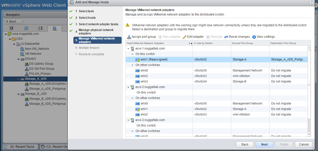This screenshot has width=318, height=151.
Task: Click the Edit adapter pencil icon
Action: [x=185, y=37]
